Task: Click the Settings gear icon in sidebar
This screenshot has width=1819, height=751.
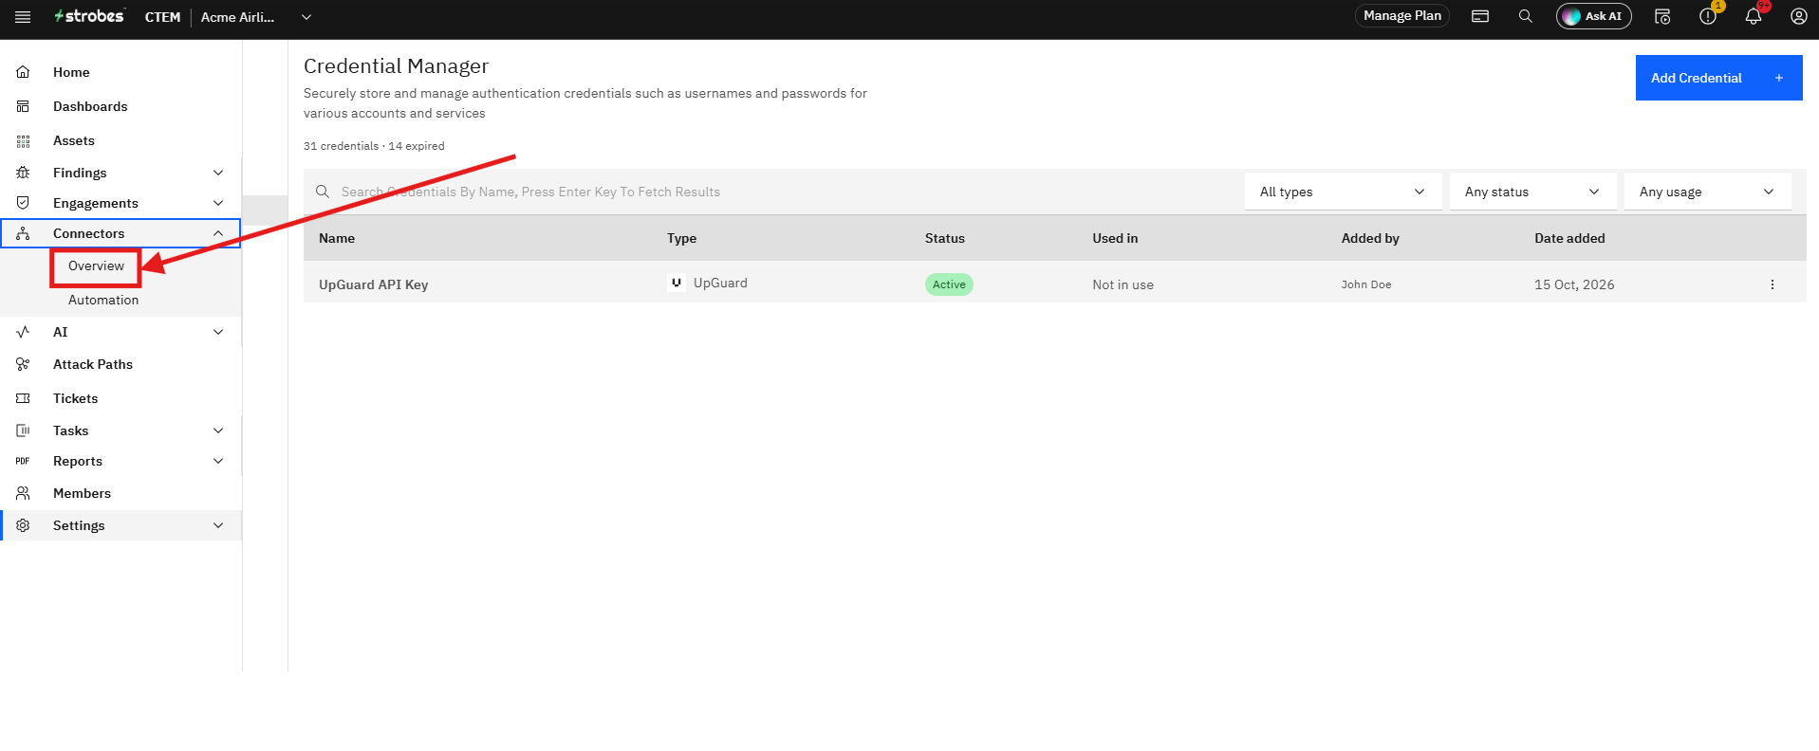Action: [x=23, y=525]
